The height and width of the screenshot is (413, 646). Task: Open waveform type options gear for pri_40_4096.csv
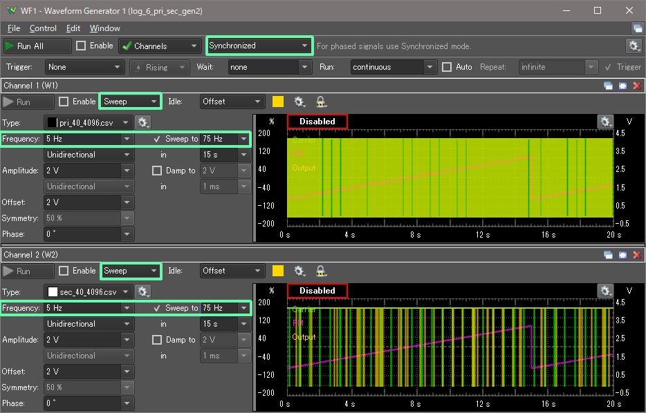click(143, 122)
